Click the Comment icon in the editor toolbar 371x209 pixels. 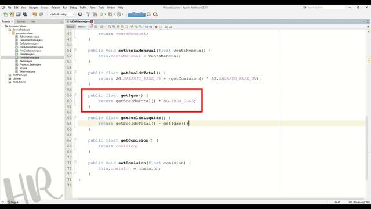coord(166,27)
